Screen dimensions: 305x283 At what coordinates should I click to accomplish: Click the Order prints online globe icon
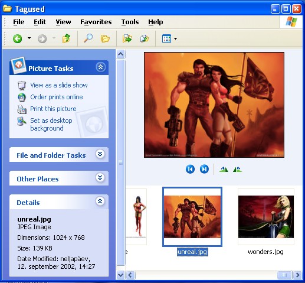(22, 97)
